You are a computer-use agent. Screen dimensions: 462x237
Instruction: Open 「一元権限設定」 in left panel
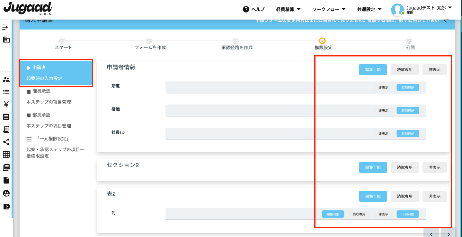[52, 139]
